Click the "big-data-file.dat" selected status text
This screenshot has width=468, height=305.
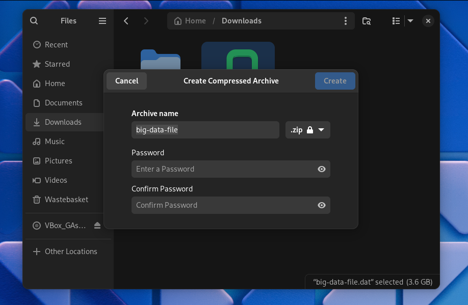[x=373, y=282]
